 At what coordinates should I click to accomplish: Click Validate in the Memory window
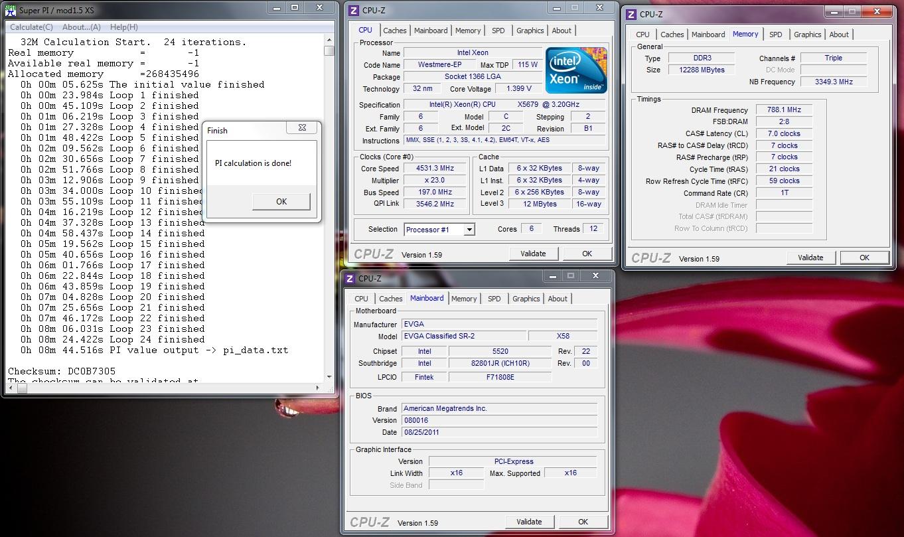(x=810, y=258)
